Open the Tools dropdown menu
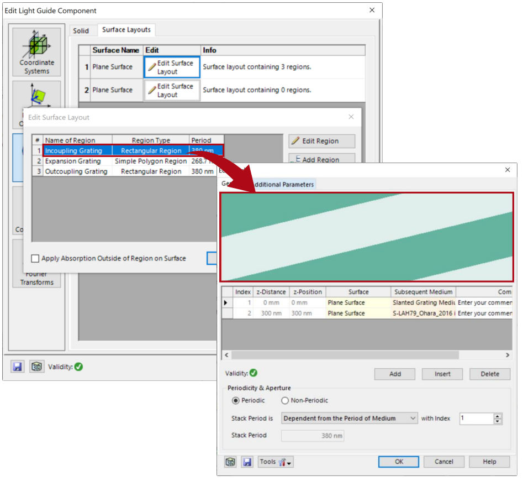This screenshot has width=523, height=481. [x=276, y=462]
